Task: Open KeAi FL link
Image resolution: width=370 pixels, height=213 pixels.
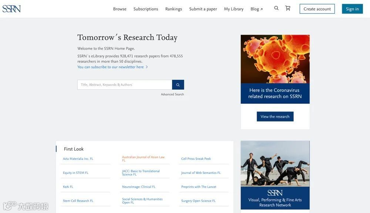Action: 68,187
